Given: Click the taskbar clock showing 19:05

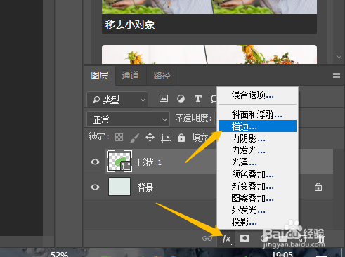Looking at the screenshot, I should (282, 254).
